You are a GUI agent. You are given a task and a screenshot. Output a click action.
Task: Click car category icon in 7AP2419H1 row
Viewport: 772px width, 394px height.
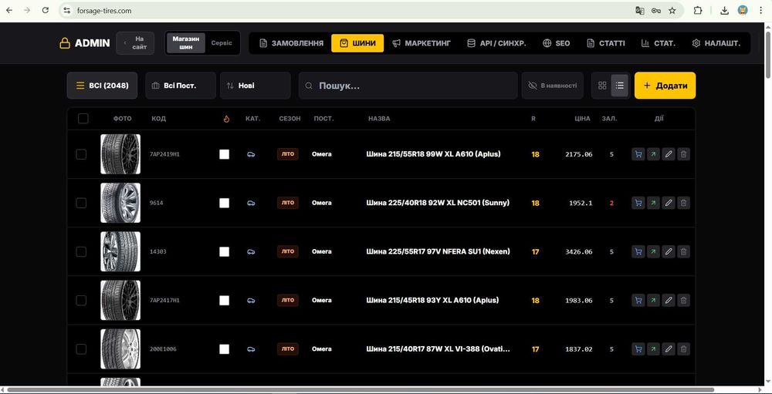tap(251, 154)
